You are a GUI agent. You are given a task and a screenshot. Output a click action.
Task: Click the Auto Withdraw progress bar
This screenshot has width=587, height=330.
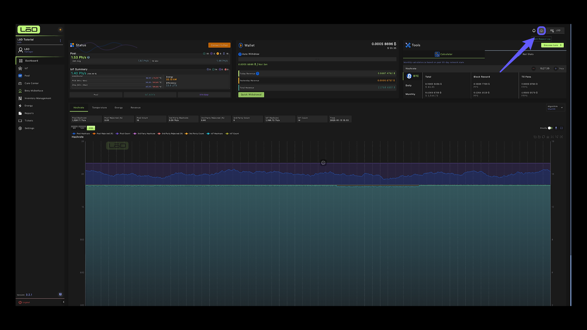click(317, 59)
